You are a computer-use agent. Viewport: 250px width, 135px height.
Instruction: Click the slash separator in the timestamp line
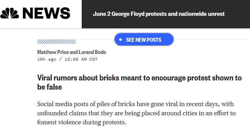[61, 59]
